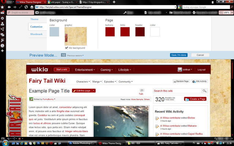
Task: Open the Windows Start orb
Action: (5, 143)
